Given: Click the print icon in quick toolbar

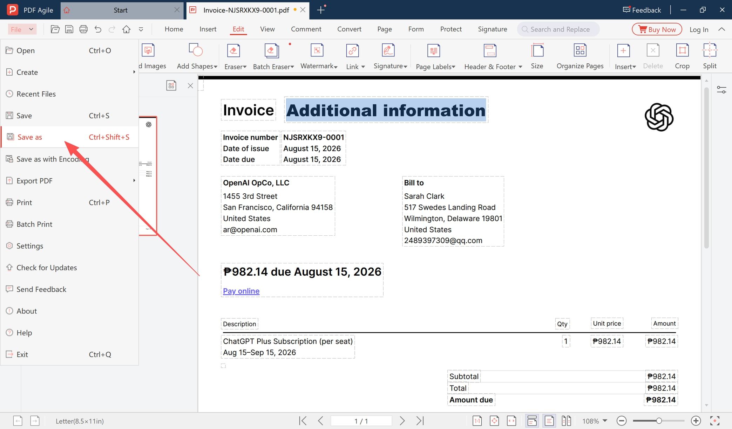Looking at the screenshot, I should pyautogui.click(x=83, y=29).
